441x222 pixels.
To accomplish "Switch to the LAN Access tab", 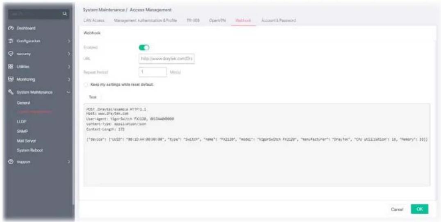I will pyautogui.click(x=94, y=20).
